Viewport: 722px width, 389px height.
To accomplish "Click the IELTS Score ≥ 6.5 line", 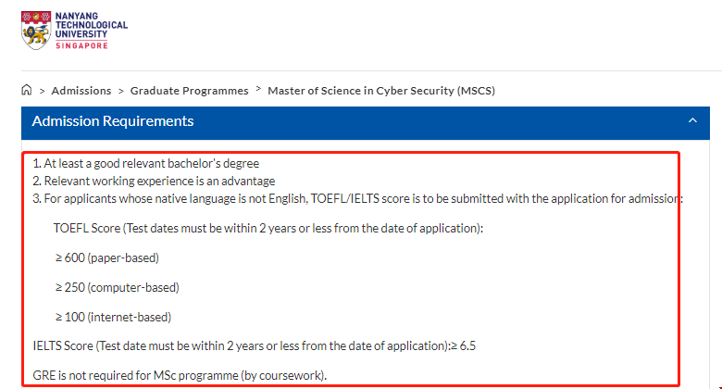I will [254, 345].
